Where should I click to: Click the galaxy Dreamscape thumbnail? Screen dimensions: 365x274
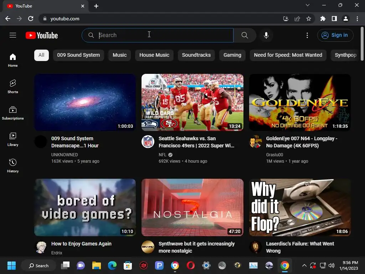click(x=85, y=102)
